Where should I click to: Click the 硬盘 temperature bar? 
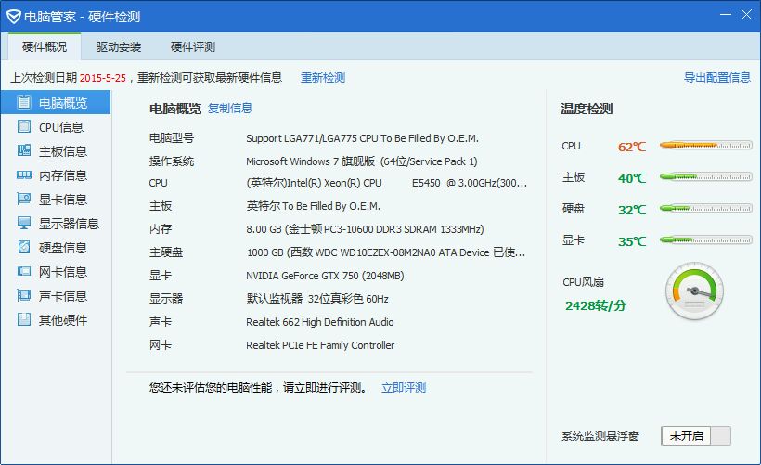coord(705,208)
